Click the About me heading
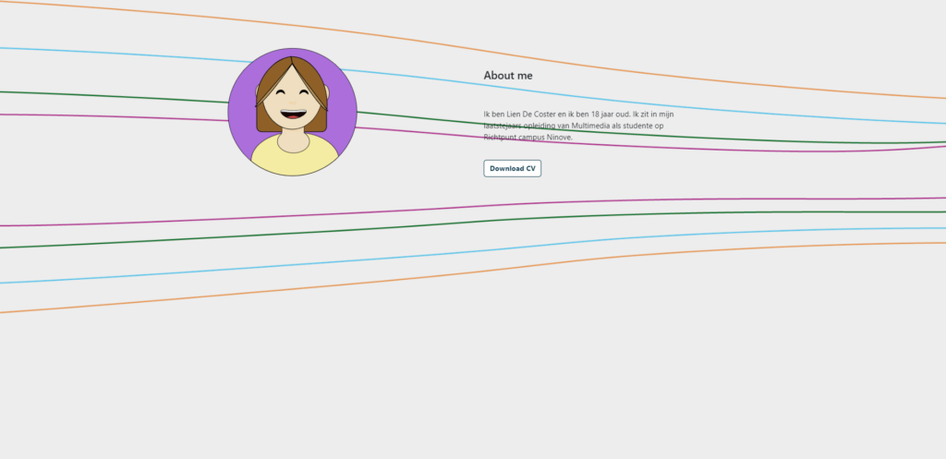Viewport: 946px width, 459px height. 508,76
